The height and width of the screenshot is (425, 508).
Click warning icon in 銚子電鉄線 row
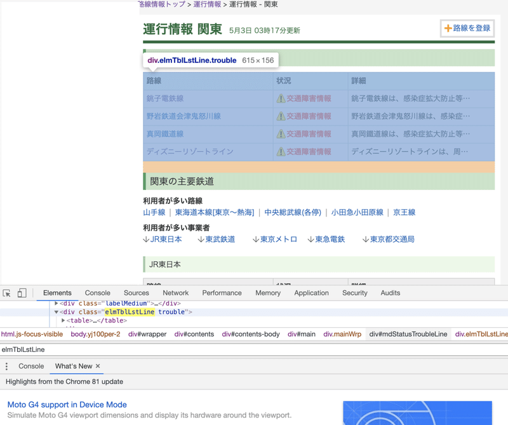coord(281,98)
